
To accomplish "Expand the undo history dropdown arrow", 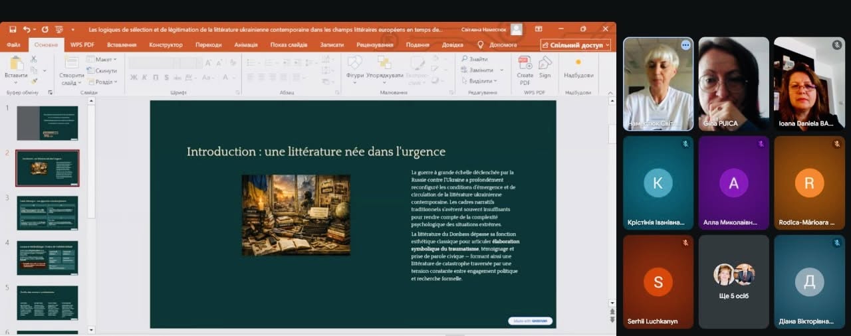I will [x=34, y=29].
